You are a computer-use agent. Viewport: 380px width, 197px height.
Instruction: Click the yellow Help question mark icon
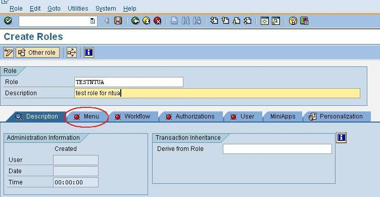coord(293,21)
